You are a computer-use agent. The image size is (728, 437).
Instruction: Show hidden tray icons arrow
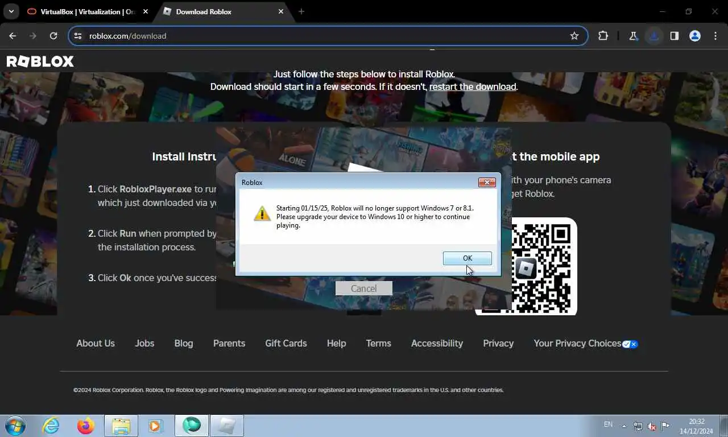tap(624, 426)
